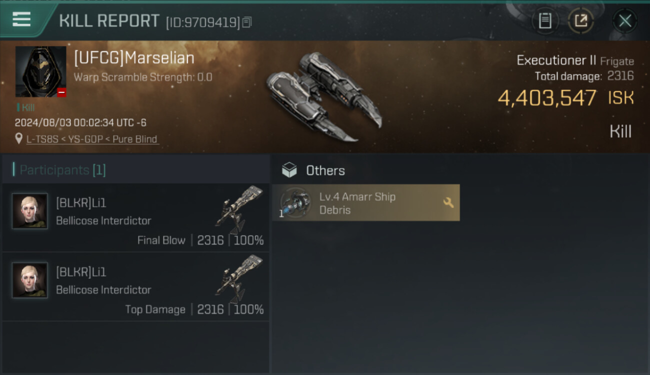Click the Executioner II ship image

pos(323,96)
